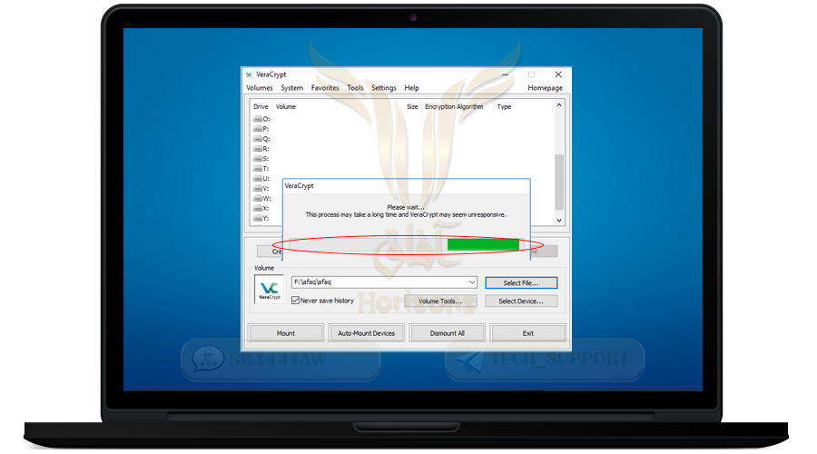The width and height of the screenshot is (817, 454).
Task: Select drive T: in the list
Action: (261, 168)
